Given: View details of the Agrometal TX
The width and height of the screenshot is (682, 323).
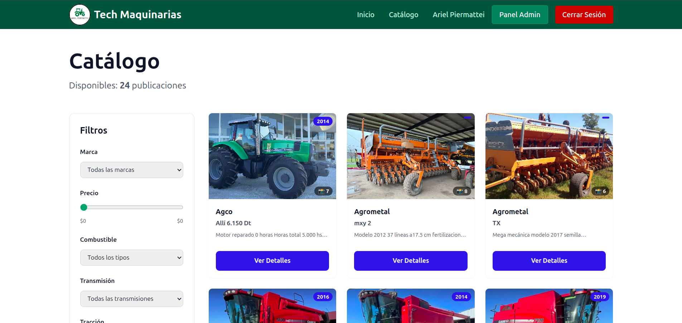Looking at the screenshot, I should pos(549,261).
